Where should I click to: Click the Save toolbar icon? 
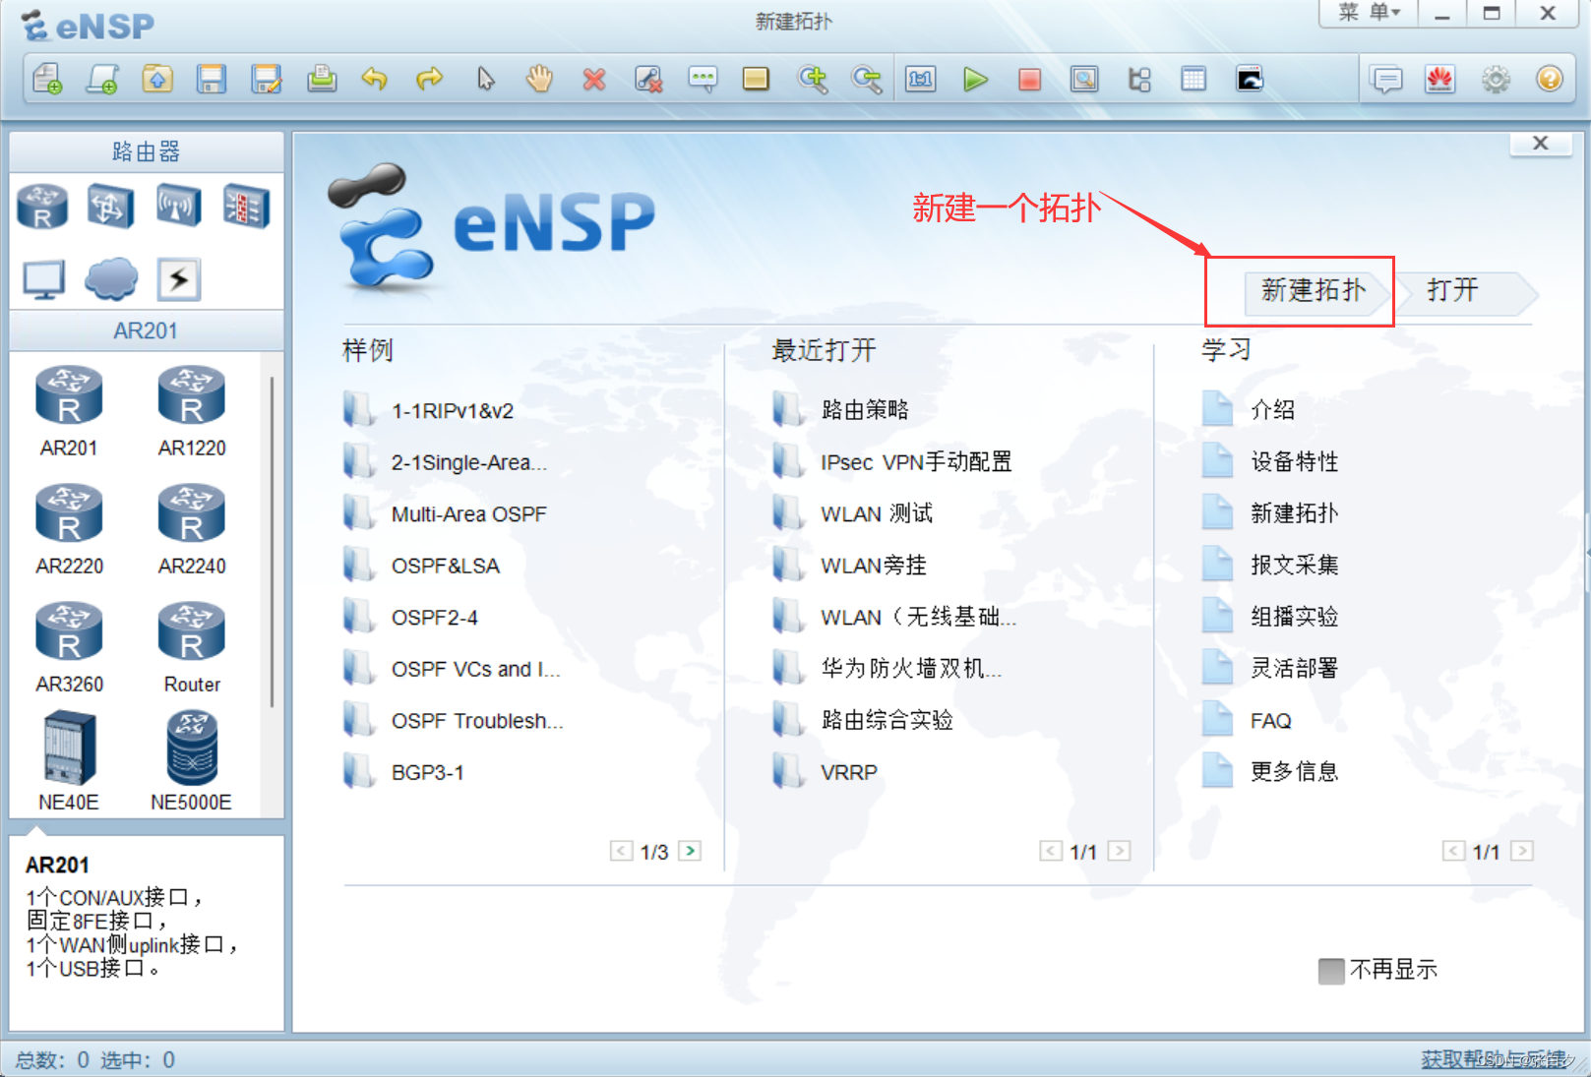click(211, 79)
